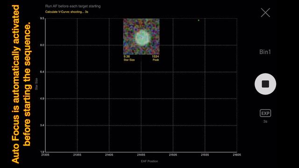
Task: Stop the autofocus run with the stop button
Action: pyautogui.click(x=265, y=84)
